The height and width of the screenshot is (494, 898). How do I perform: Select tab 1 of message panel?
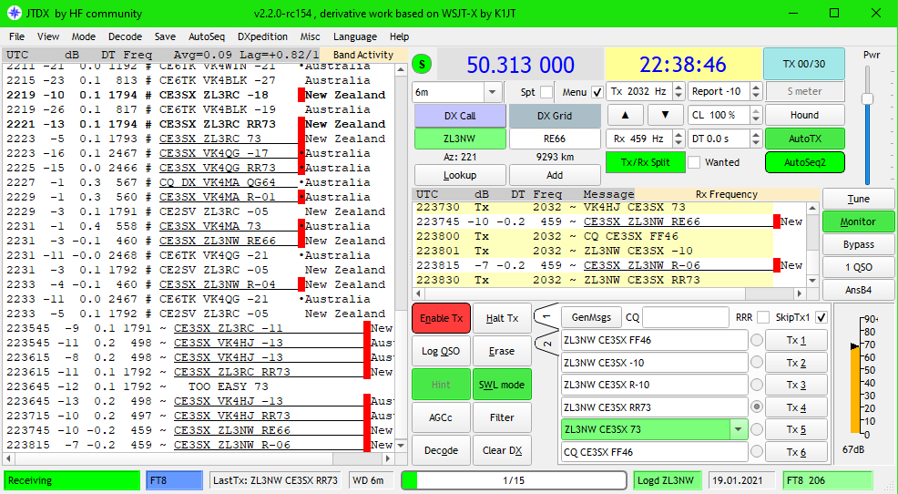(545, 316)
